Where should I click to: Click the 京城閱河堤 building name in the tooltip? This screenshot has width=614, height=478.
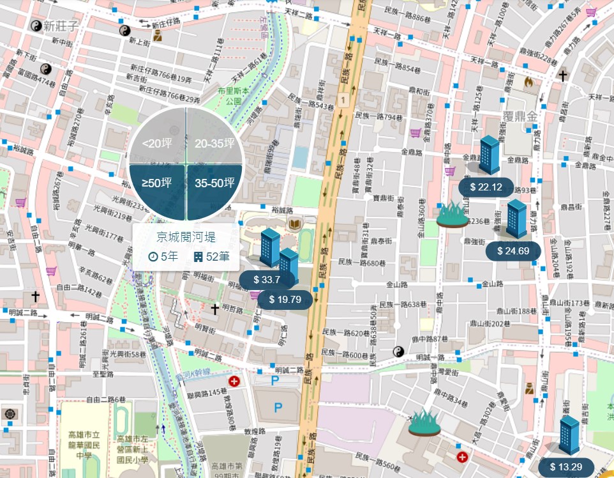186,237
